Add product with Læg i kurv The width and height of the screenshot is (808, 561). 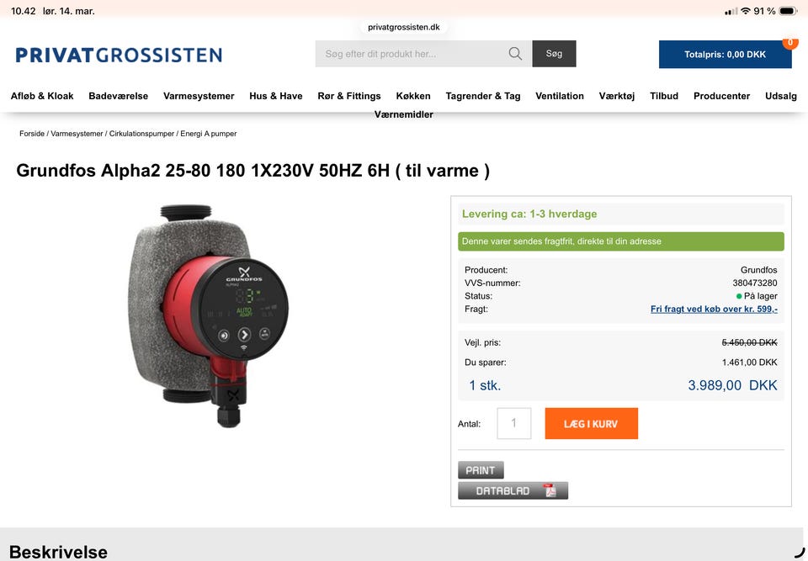(x=591, y=423)
